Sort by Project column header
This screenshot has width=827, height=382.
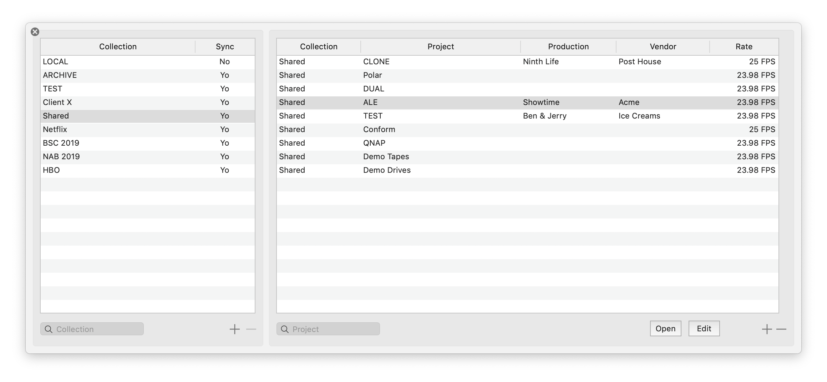tap(441, 46)
